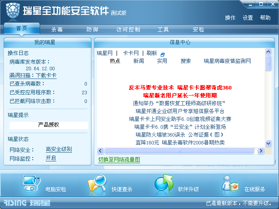
Task: Click the Rising lion shield logo
Action: (x=13, y=10)
